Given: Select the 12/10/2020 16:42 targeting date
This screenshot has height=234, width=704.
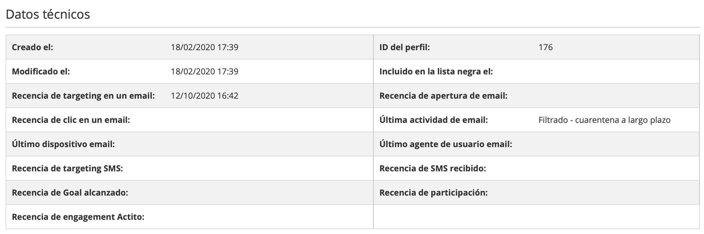Looking at the screenshot, I should 204,96.
